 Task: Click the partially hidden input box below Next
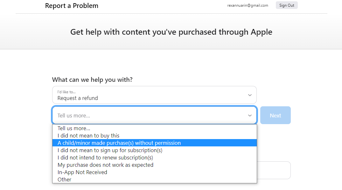(274, 170)
